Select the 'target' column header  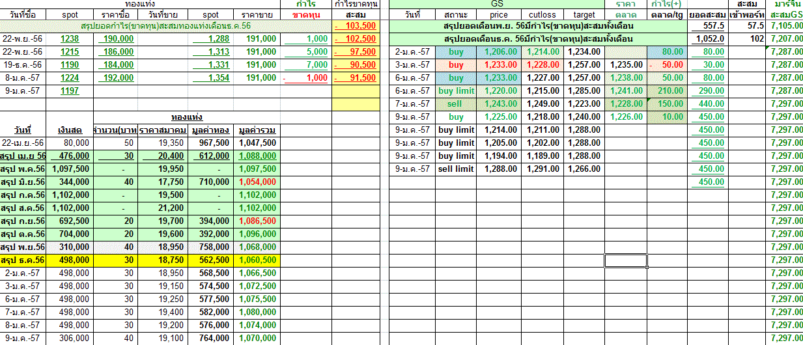pyautogui.click(x=584, y=14)
